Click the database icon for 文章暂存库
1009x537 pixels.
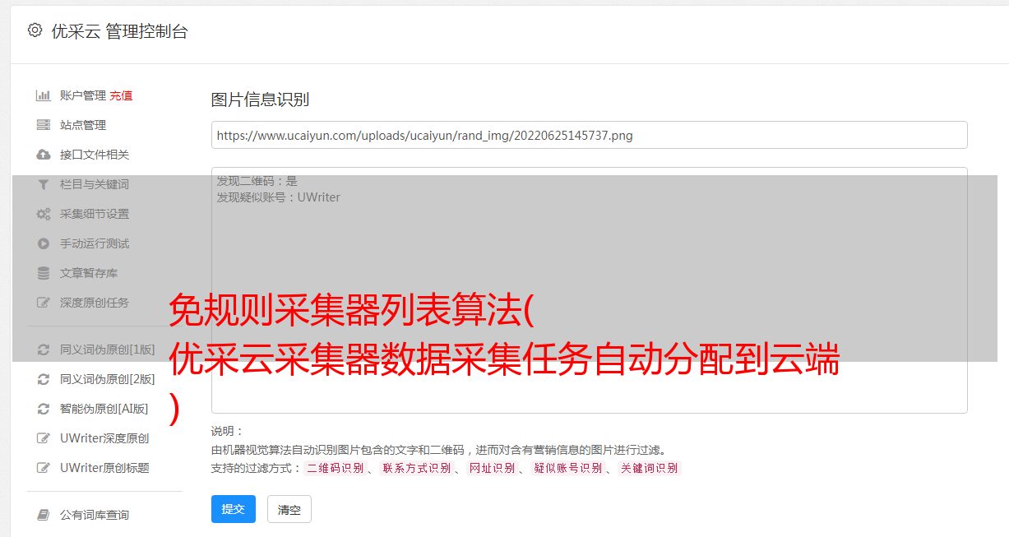44,273
